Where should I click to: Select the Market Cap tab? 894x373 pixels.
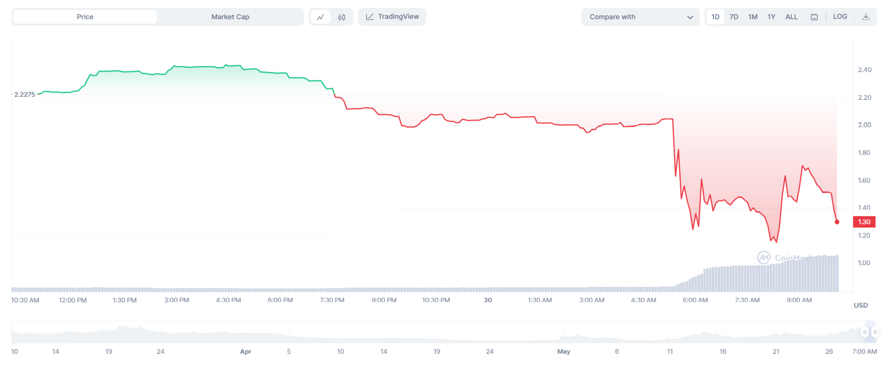pyautogui.click(x=230, y=17)
